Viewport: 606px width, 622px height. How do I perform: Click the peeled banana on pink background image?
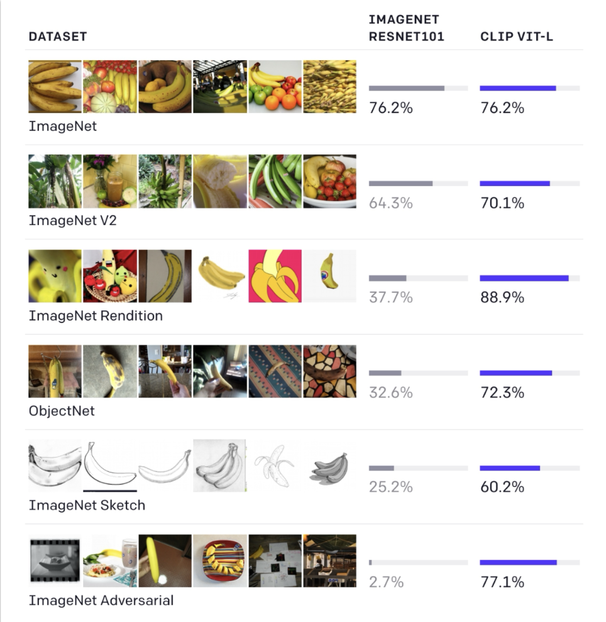tap(275, 276)
